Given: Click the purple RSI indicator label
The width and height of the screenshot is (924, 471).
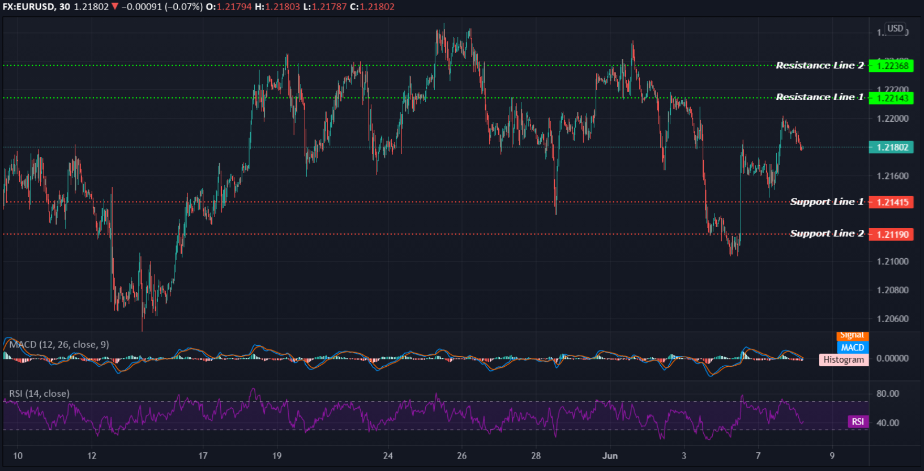Looking at the screenshot, I should coord(858,422).
